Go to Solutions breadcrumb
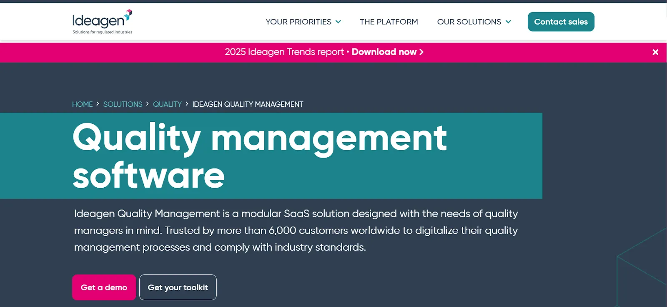Viewport: 667px width, 307px height. 123,104
